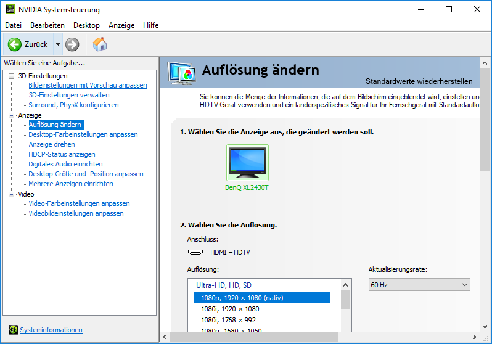Select resolution 1080p, 1920 × 1080 (nativ)

point(261,298)
